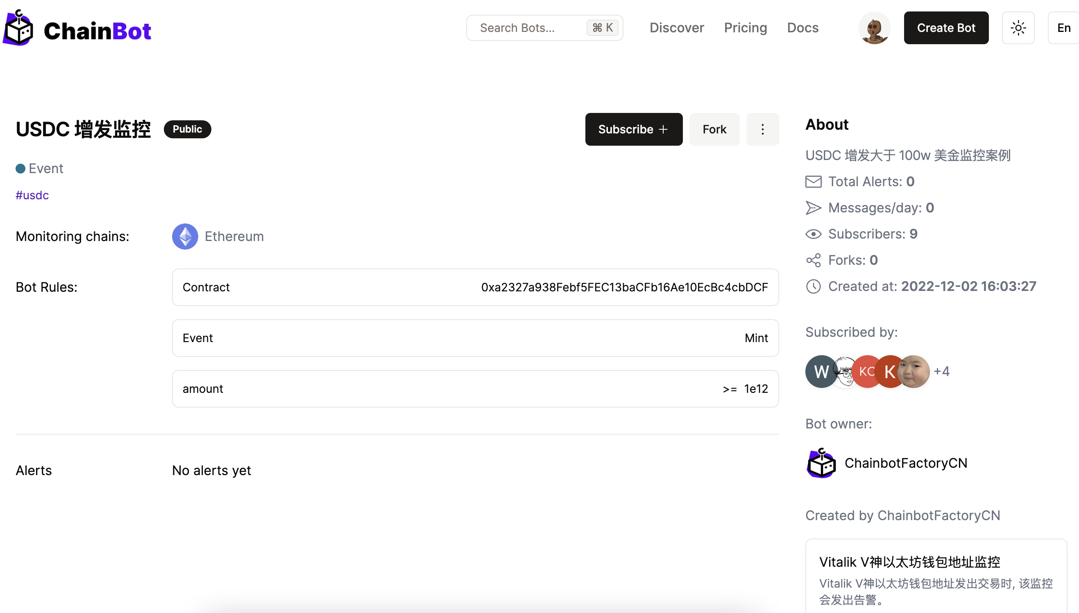Click the KC subscriber avatar
This screenshot has height=613, width=1079.
click(x=864, y=371)
